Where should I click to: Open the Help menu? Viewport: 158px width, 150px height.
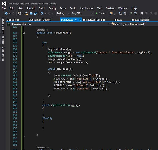coord(134,8)
